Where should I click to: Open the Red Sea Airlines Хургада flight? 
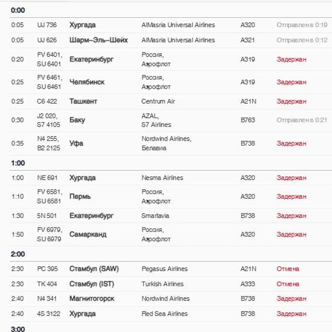click(170, 314)
